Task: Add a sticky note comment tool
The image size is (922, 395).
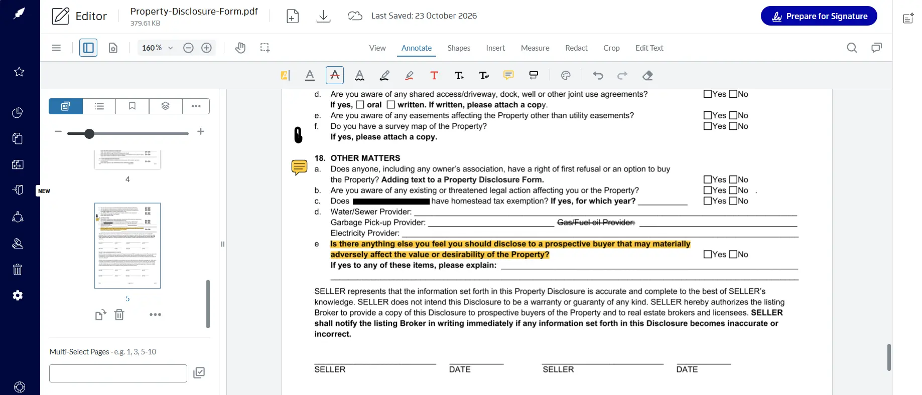Action: pyautogui.click(x=508, y=76)
